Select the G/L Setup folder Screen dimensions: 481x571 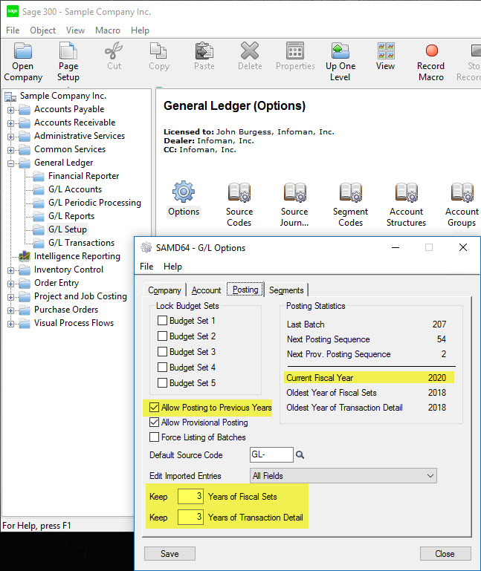[x=68, y=229]
